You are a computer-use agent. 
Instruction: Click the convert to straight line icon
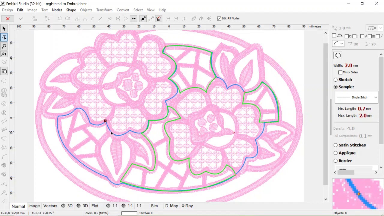100,19
